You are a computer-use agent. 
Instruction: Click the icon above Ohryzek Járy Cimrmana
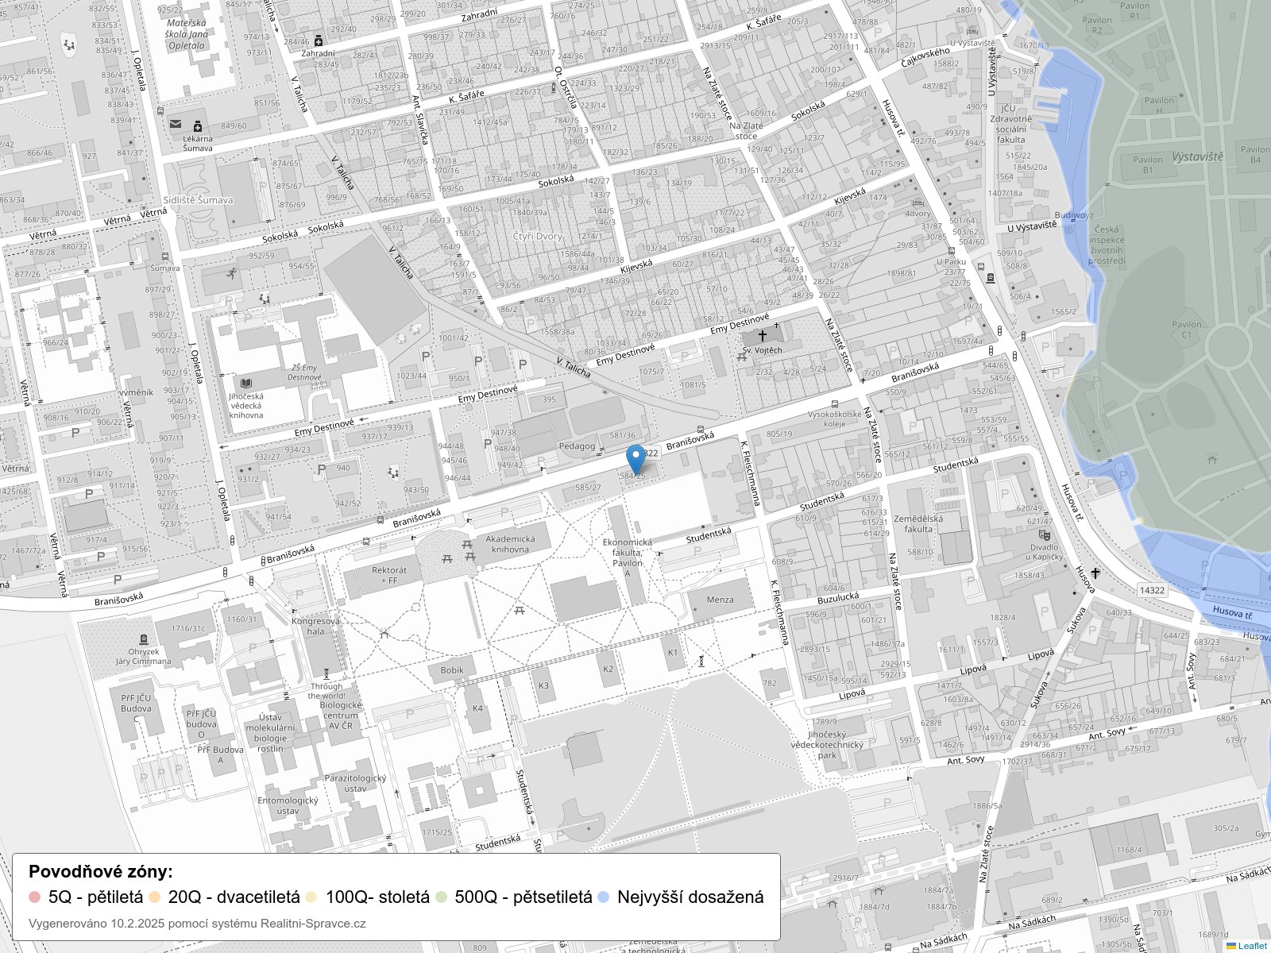[143, 639]
